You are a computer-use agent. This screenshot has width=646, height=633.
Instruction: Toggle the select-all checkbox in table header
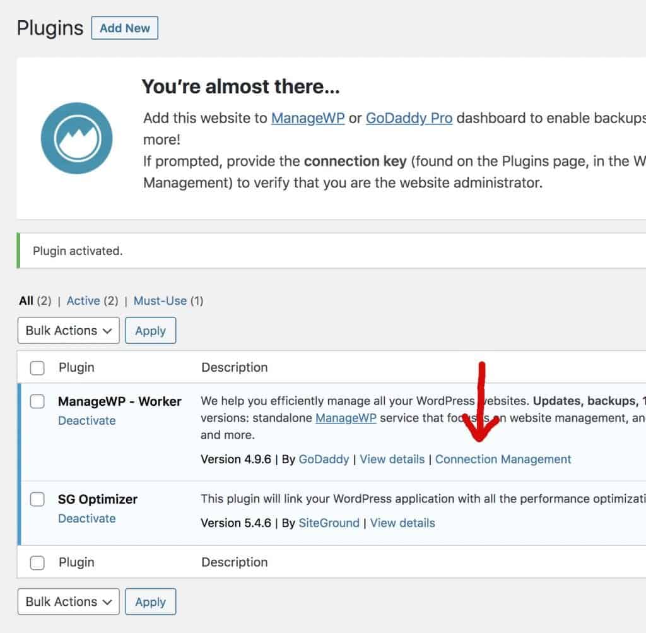38,368
